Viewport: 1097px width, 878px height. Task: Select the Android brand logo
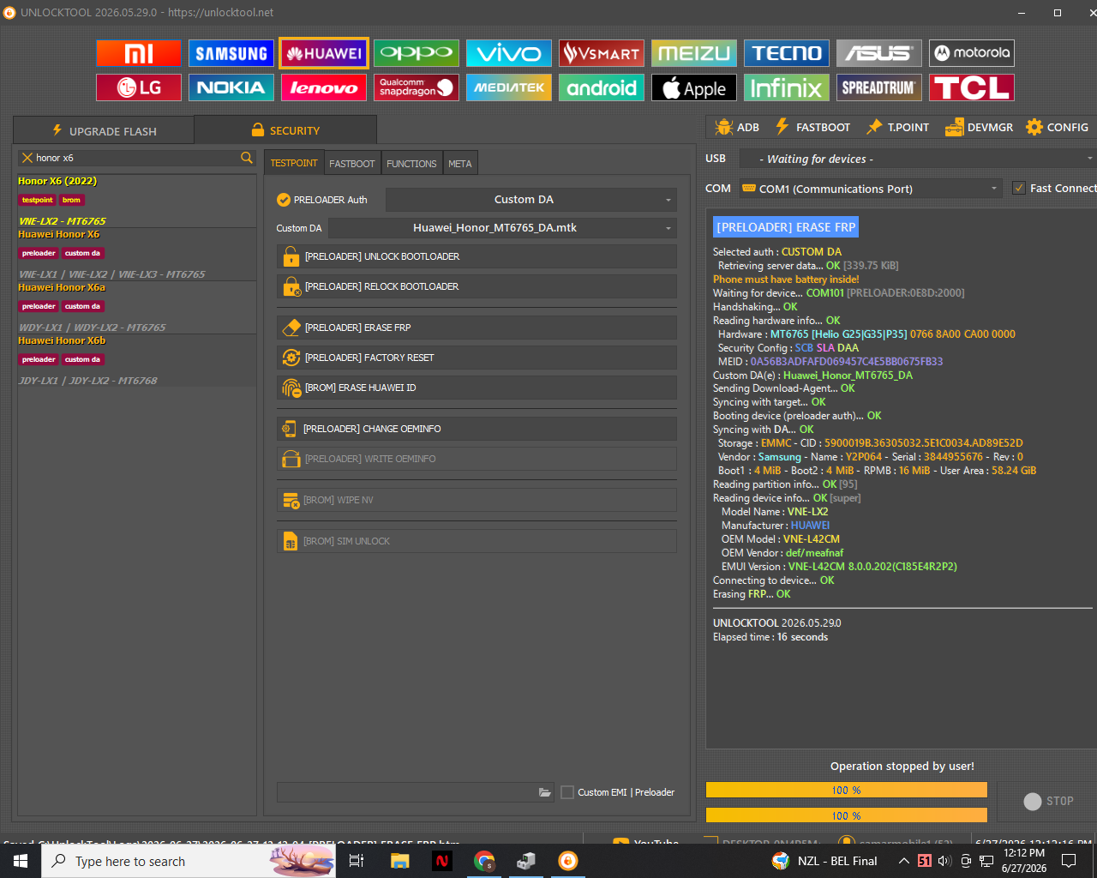(x=602, y=87)
